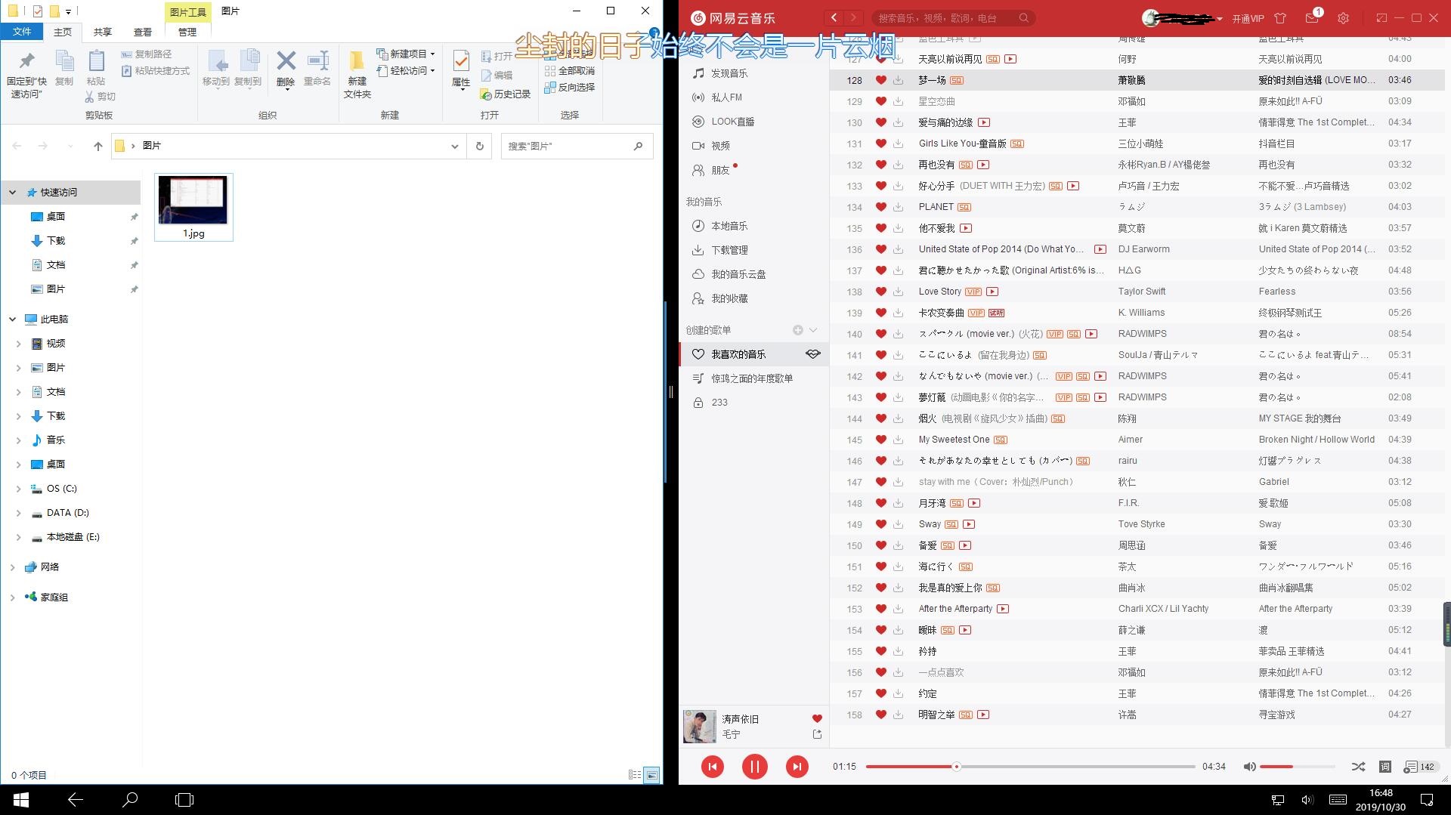Like the currently playing song by 毛宁
Viewport: 1451px width, 815px height.
(x=815, y=718)
